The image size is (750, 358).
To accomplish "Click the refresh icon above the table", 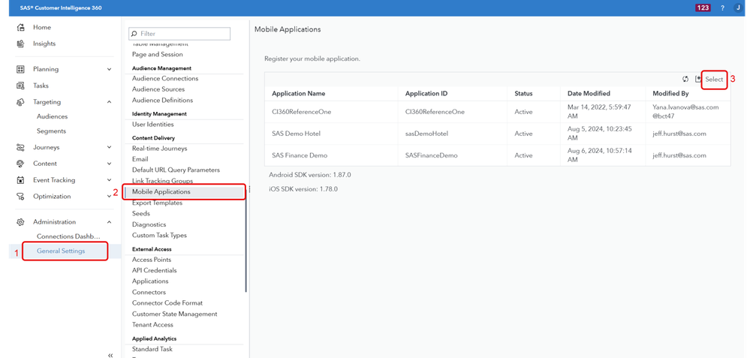I will [685, 79].
